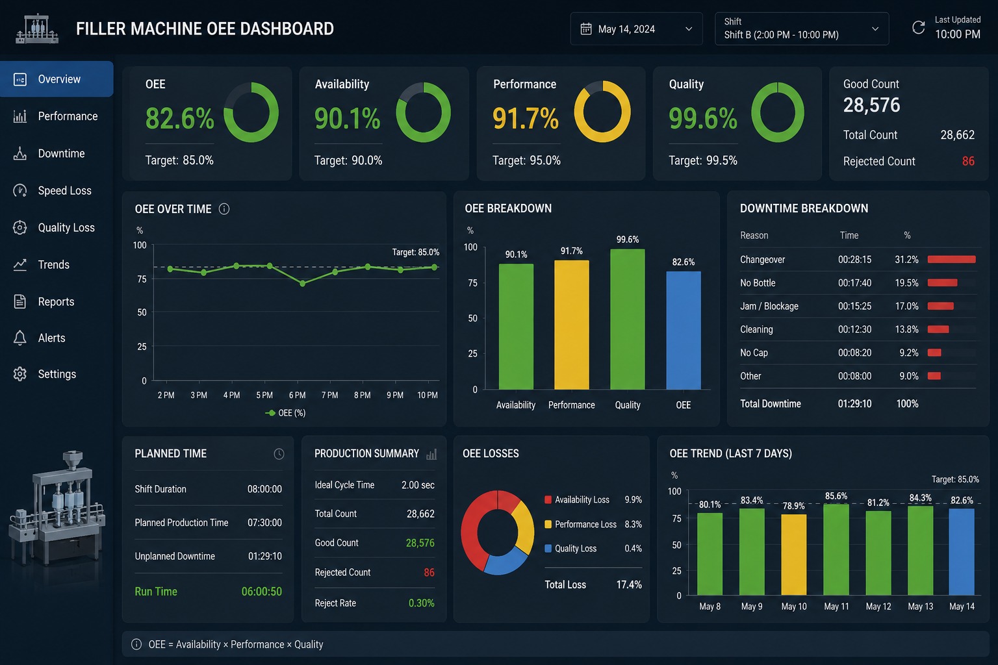This screenshot has width=998, height=665.
Task: Click the Reports document icon
Action: tap(20, 301)
